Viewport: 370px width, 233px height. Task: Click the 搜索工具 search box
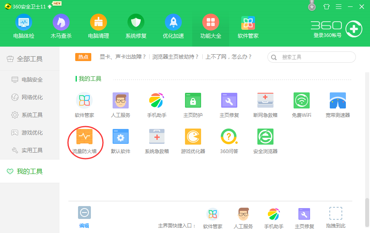point(311,57)
